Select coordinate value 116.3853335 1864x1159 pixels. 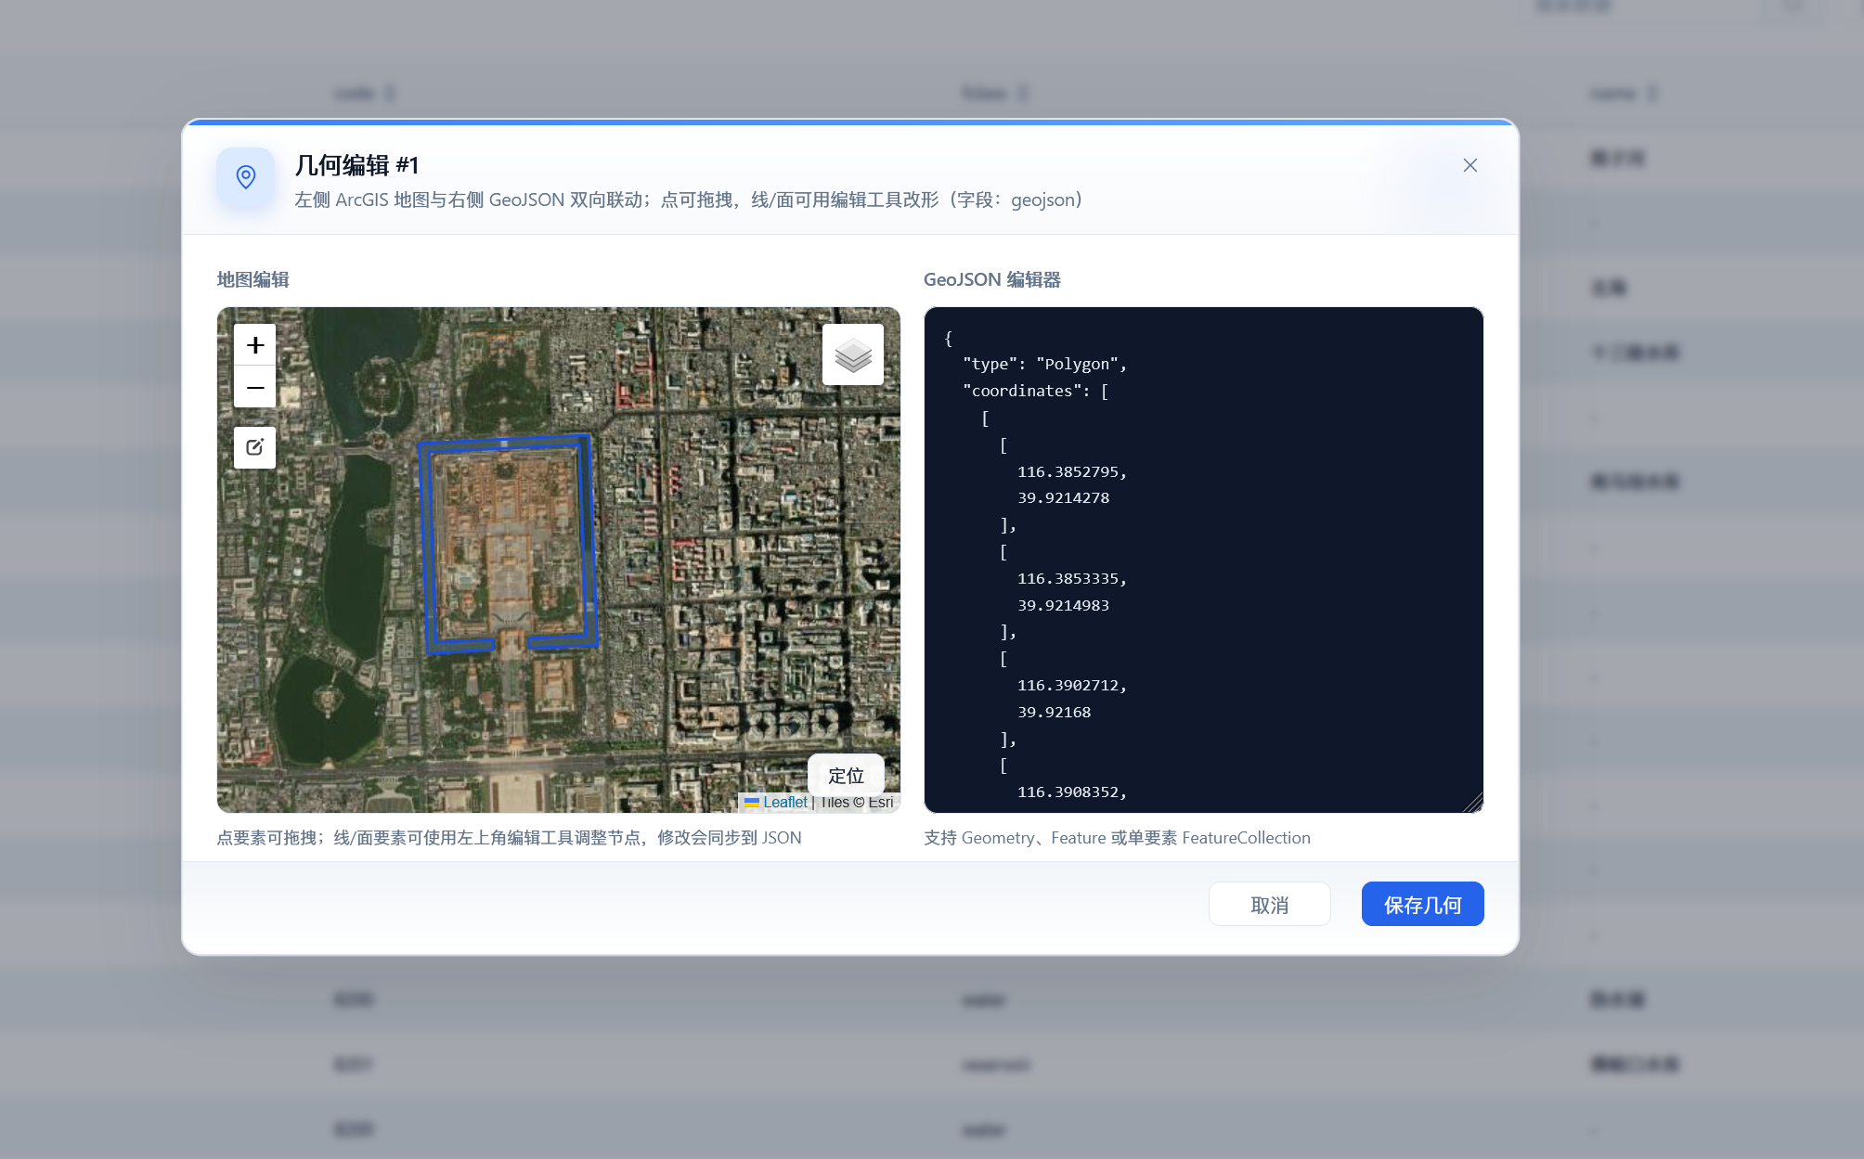[1068, 578]
